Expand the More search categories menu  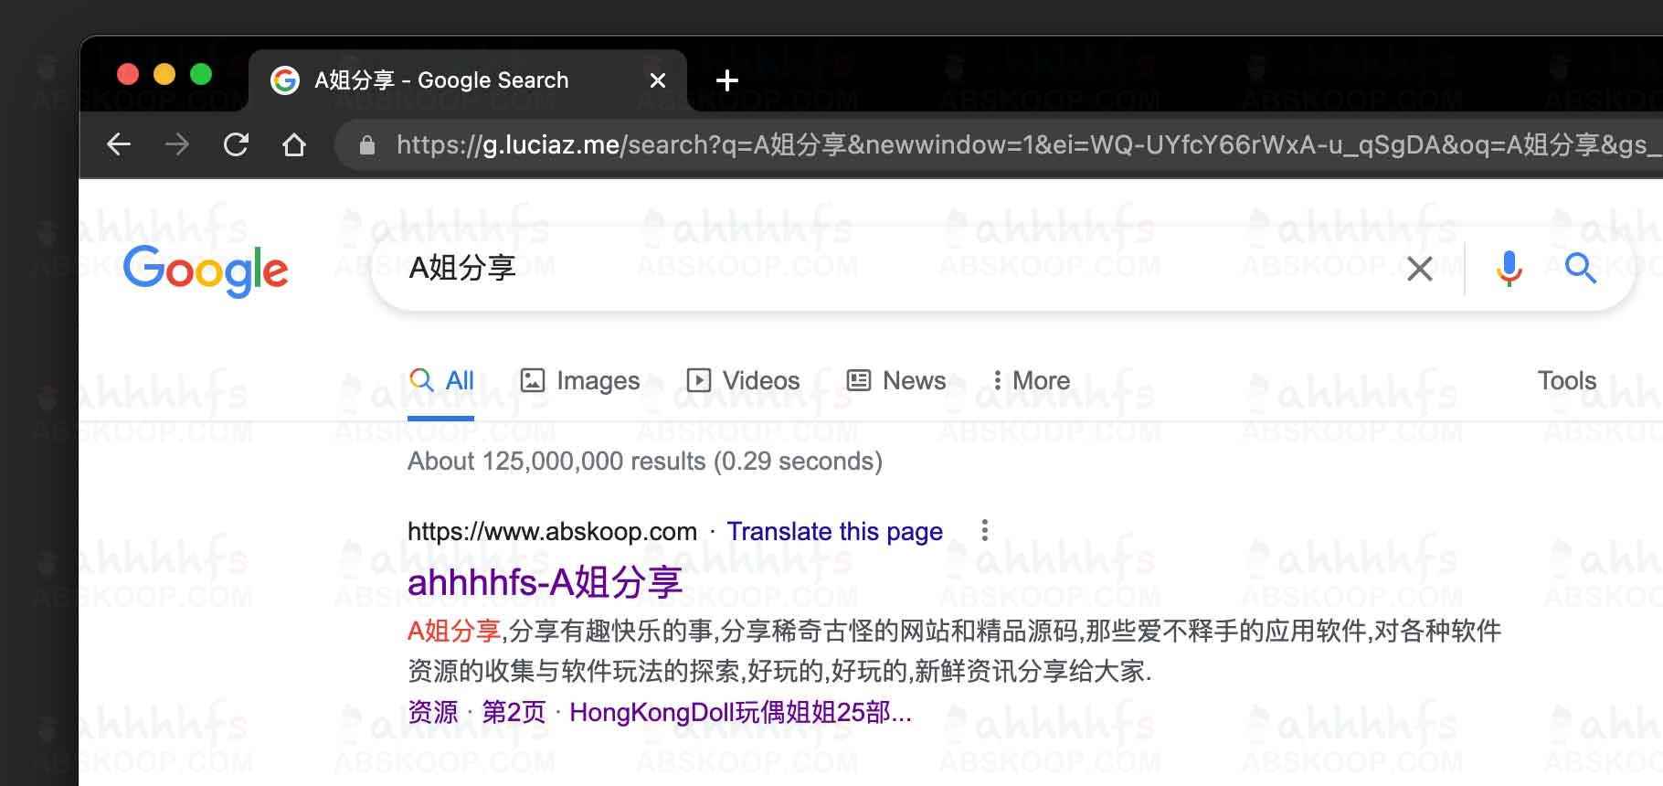coord(1031,380)
